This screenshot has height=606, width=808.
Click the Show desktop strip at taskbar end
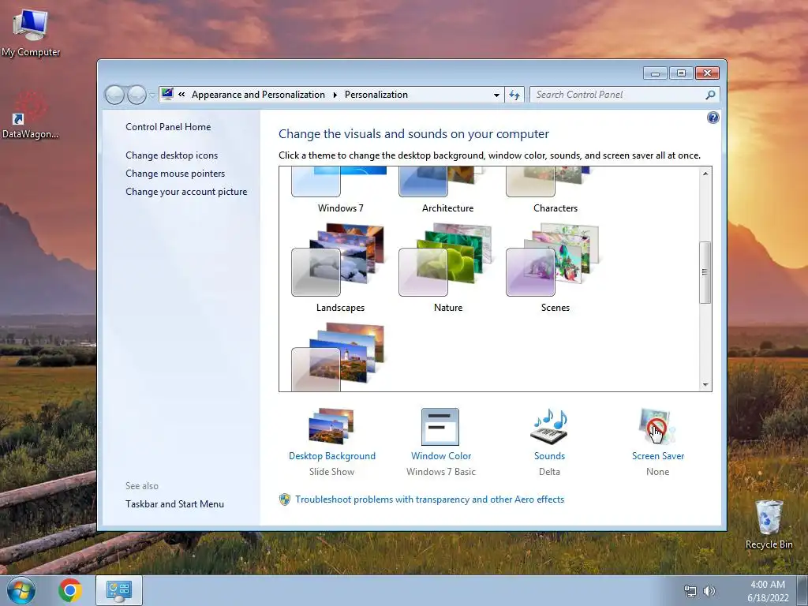(802, 590)
